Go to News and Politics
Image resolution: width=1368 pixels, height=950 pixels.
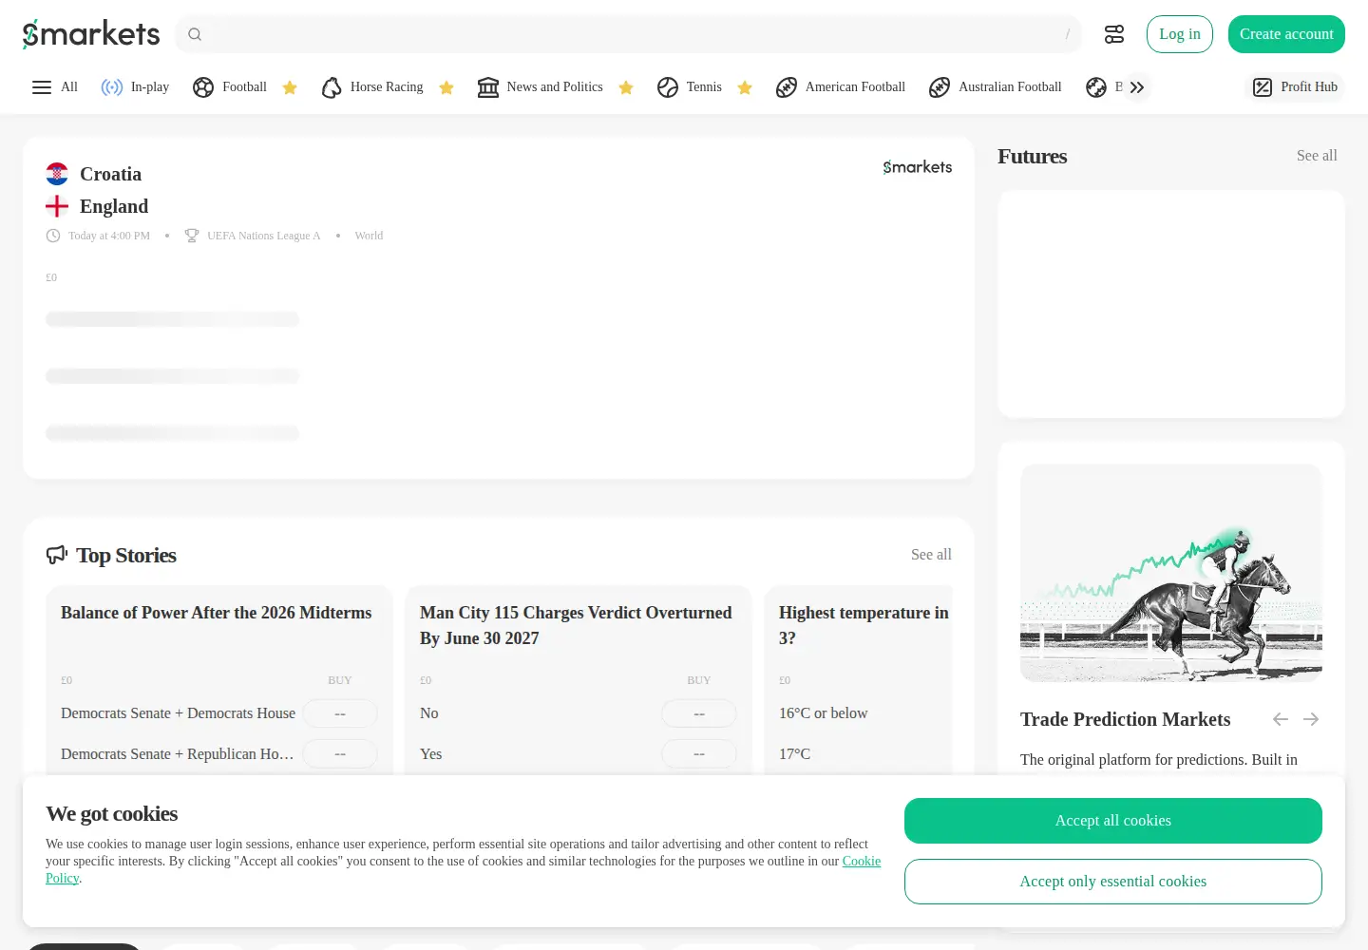tap(541, 87)
